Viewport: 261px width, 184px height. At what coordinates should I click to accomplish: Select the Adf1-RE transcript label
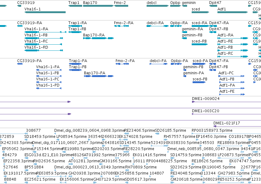tap(225, 41)
